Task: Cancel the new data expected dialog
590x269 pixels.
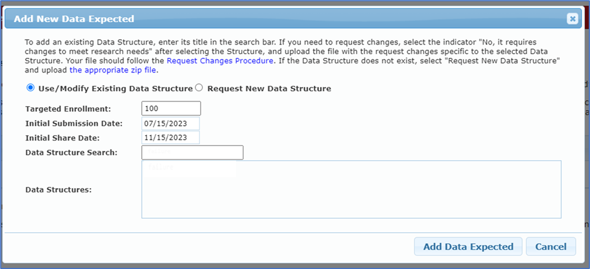Action: [x=551, y=247]
